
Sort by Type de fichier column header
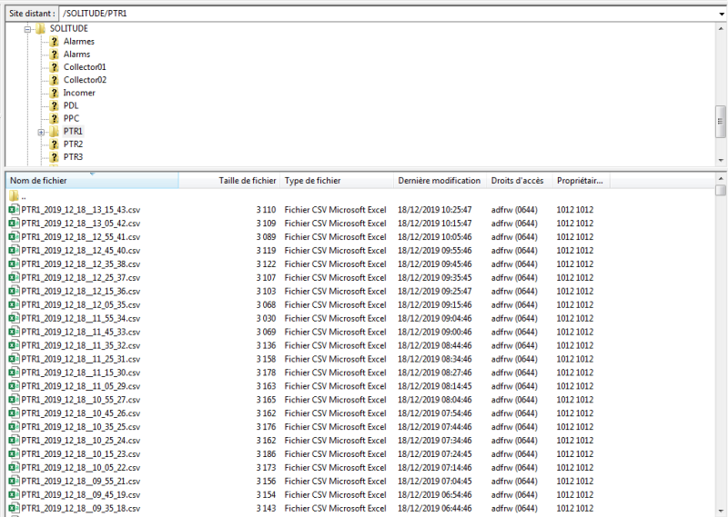point(312,181)
